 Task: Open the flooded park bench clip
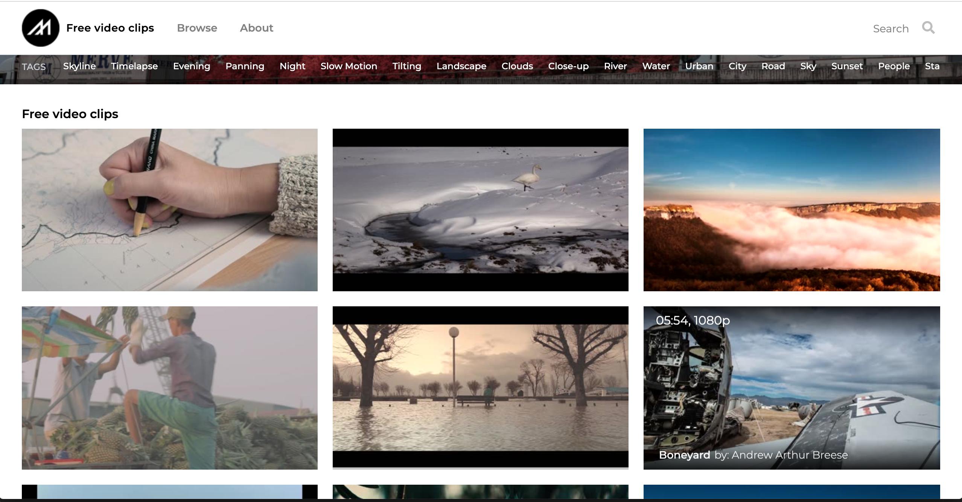click(x=480, y=388)
